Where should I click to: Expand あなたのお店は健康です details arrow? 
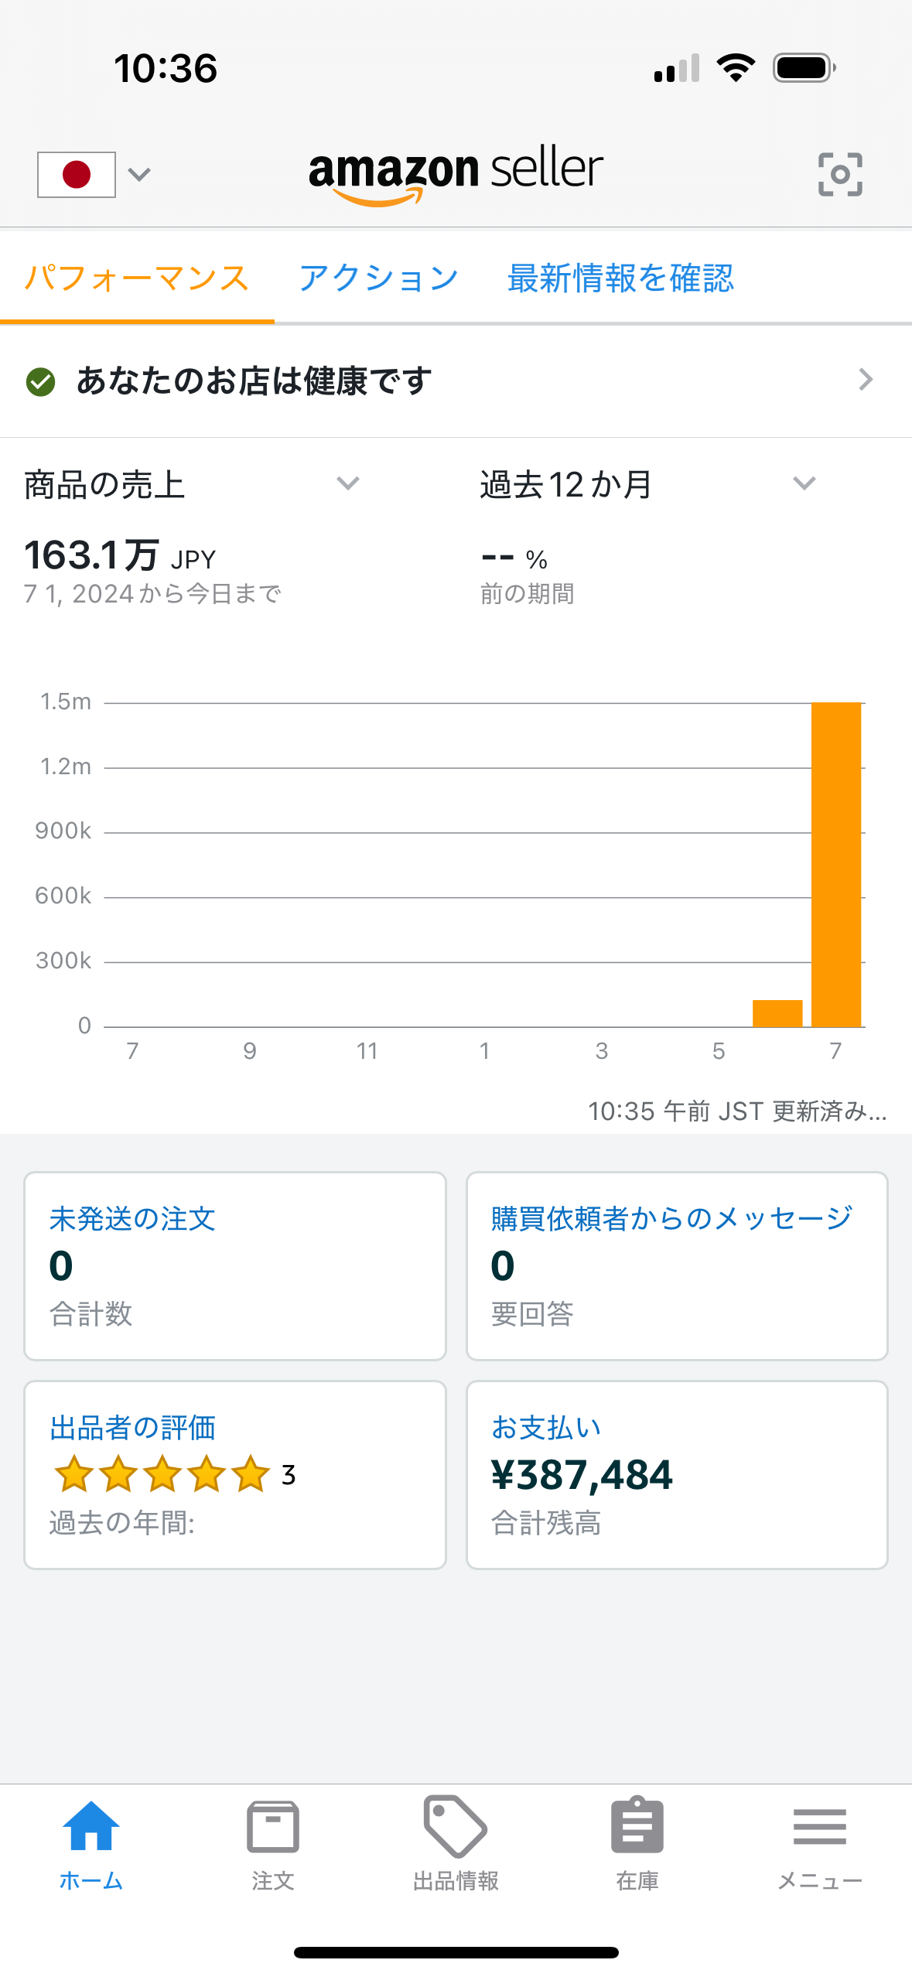pos(866,380)
